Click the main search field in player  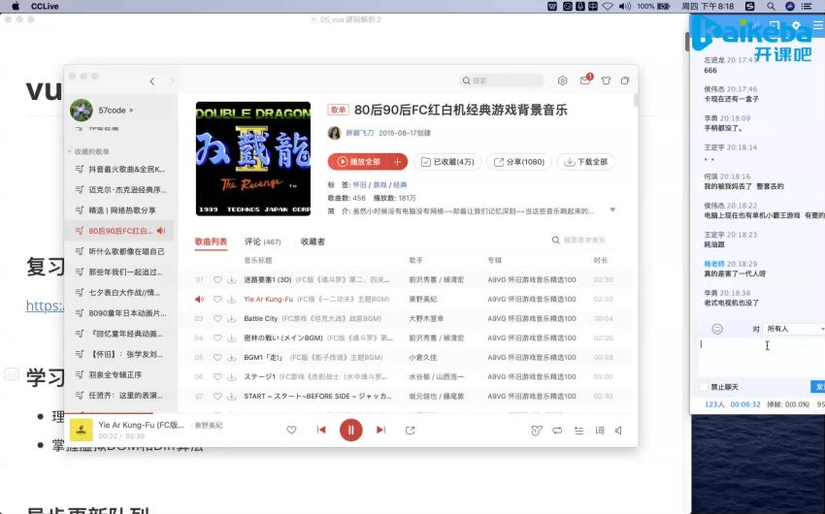coord(502,80)
